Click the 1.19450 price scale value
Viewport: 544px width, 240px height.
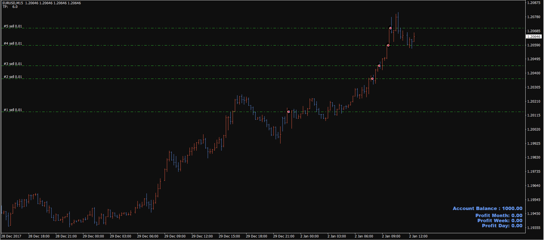pyautogui.click(x=534, y=214)
